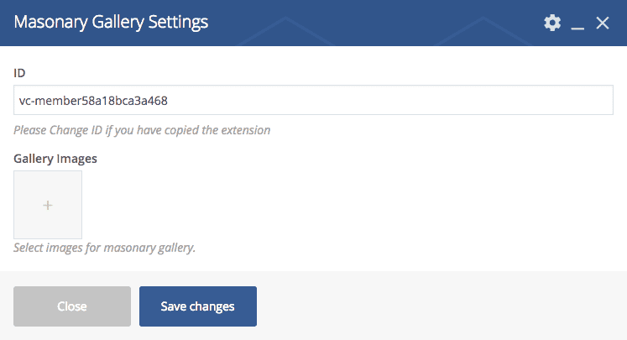627x340 pixels.
Task: Click 'Select images for masonary gallery' hint
Action: pos(105,248)
